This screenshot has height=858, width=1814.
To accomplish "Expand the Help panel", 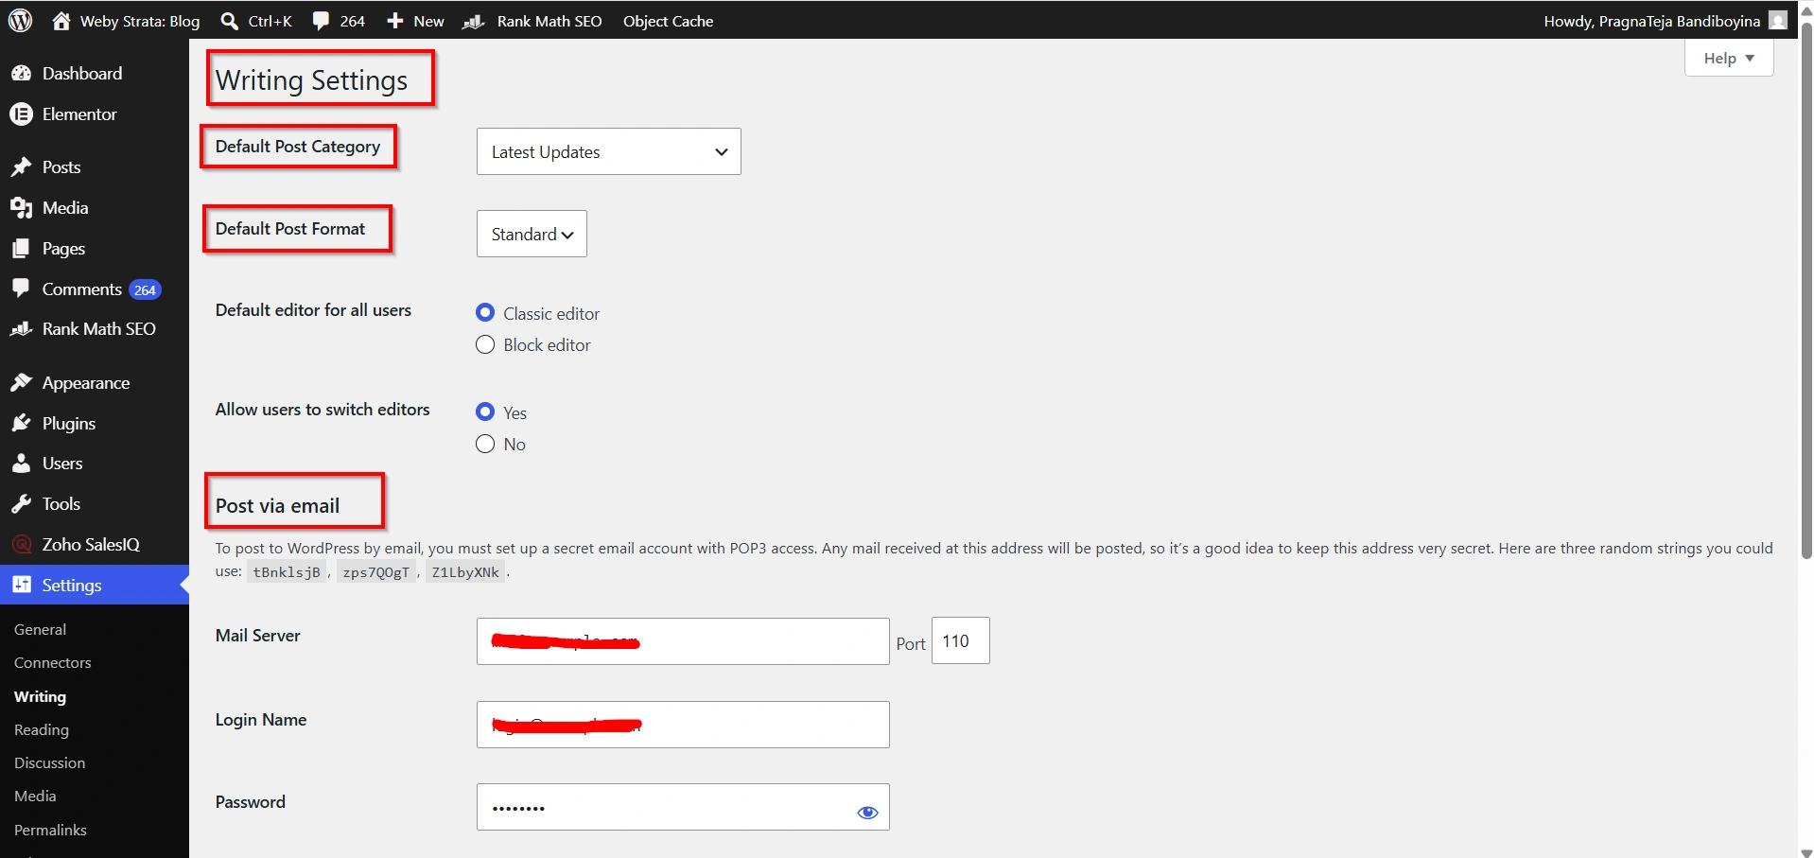I will (x=1728, y=59).
